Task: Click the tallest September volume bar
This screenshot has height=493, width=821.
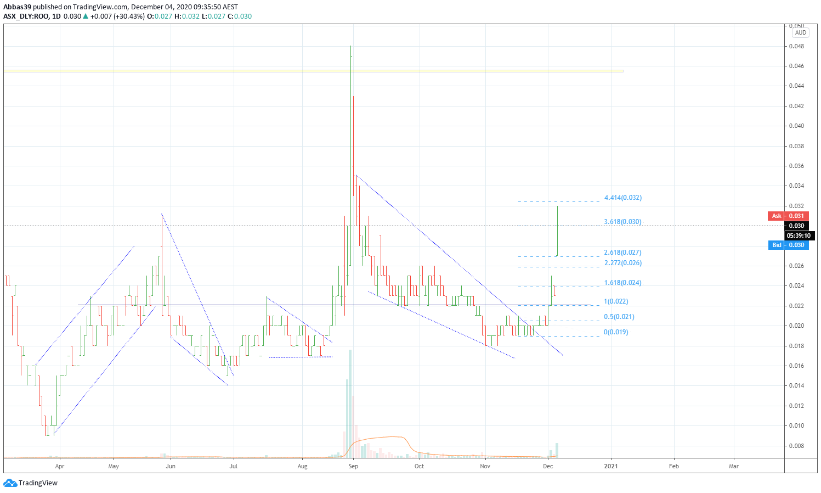Action: pos(350,404)
